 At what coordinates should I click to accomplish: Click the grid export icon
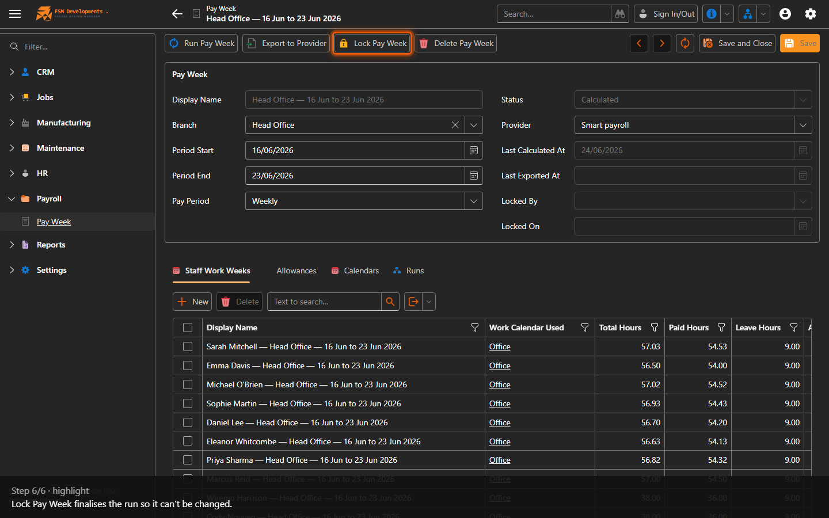(x=413, y=302)
